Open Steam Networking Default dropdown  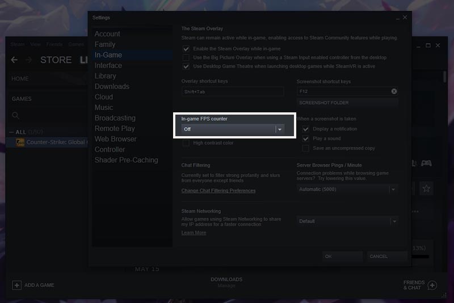[347, 221]
